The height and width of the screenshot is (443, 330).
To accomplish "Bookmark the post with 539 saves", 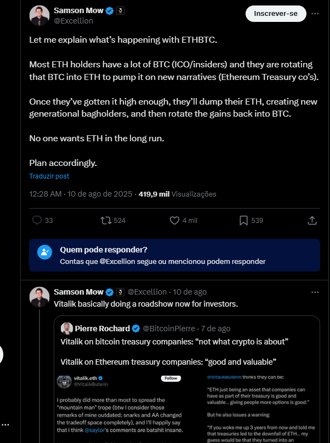I will pyautogui.click(x=244, y=220).
